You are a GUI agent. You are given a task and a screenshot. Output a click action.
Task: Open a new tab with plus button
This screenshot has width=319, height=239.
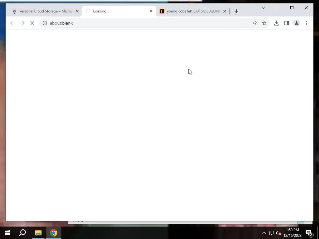[236, 12]
